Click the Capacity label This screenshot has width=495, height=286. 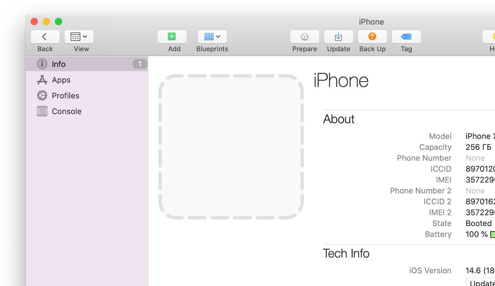435,147
